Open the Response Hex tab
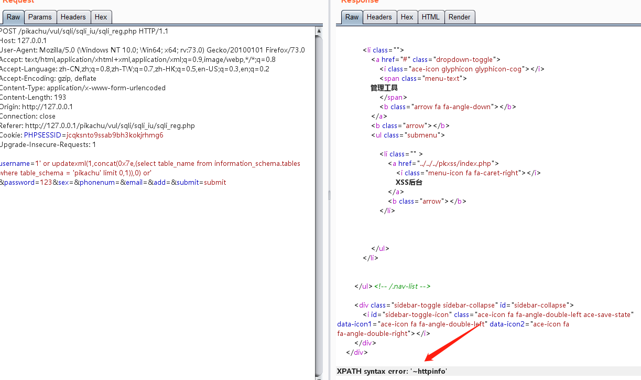This screenshot has width=641, height=380. tap(407, 17)
